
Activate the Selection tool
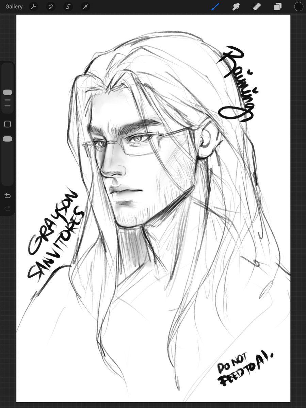tap(68, 6)
